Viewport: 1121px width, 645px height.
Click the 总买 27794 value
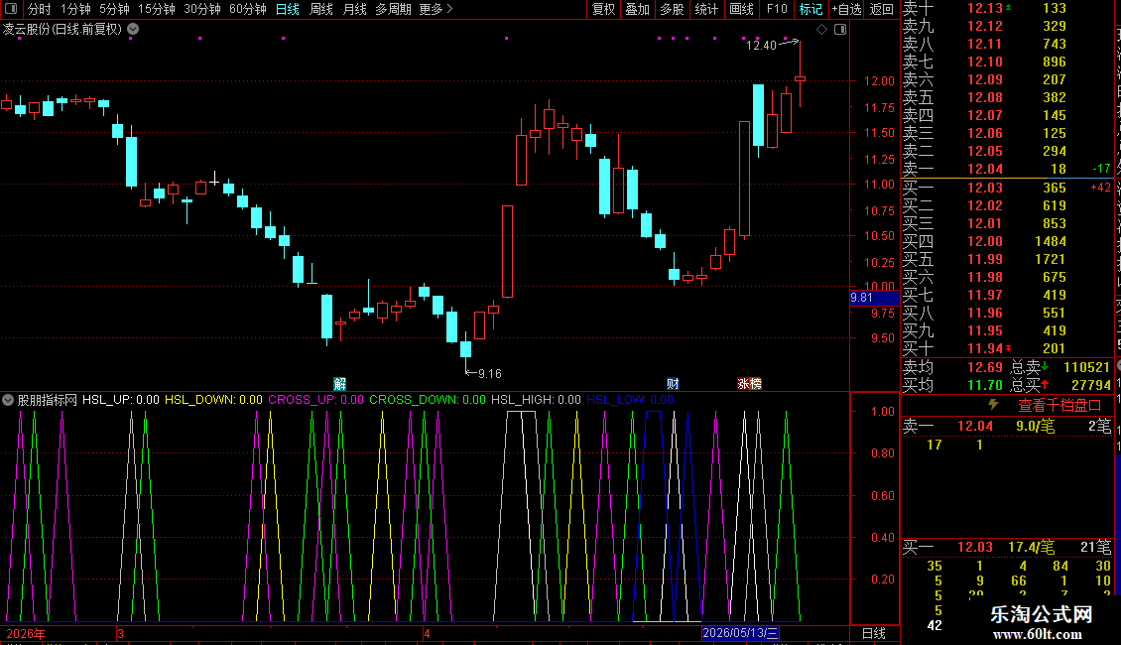(1091, 385)
